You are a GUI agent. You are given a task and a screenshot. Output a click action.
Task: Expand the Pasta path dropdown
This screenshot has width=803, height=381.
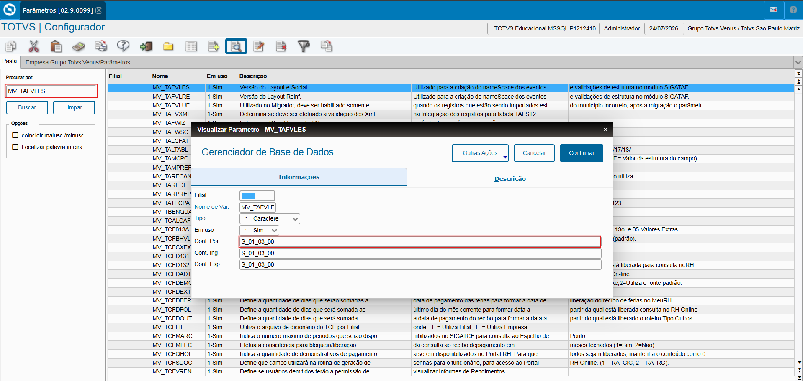tap(798, 62)
